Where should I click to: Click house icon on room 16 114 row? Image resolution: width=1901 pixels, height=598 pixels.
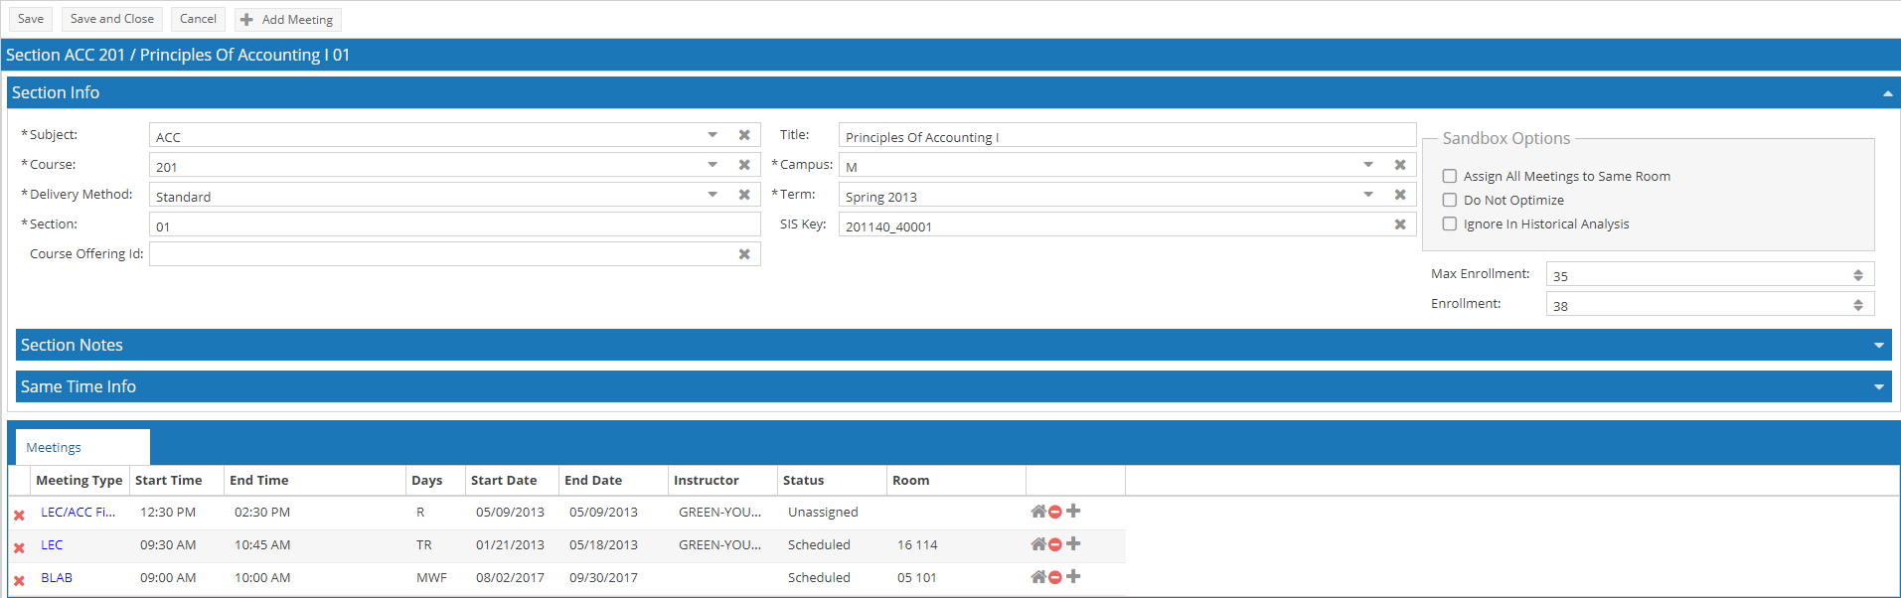[1038, 544]
